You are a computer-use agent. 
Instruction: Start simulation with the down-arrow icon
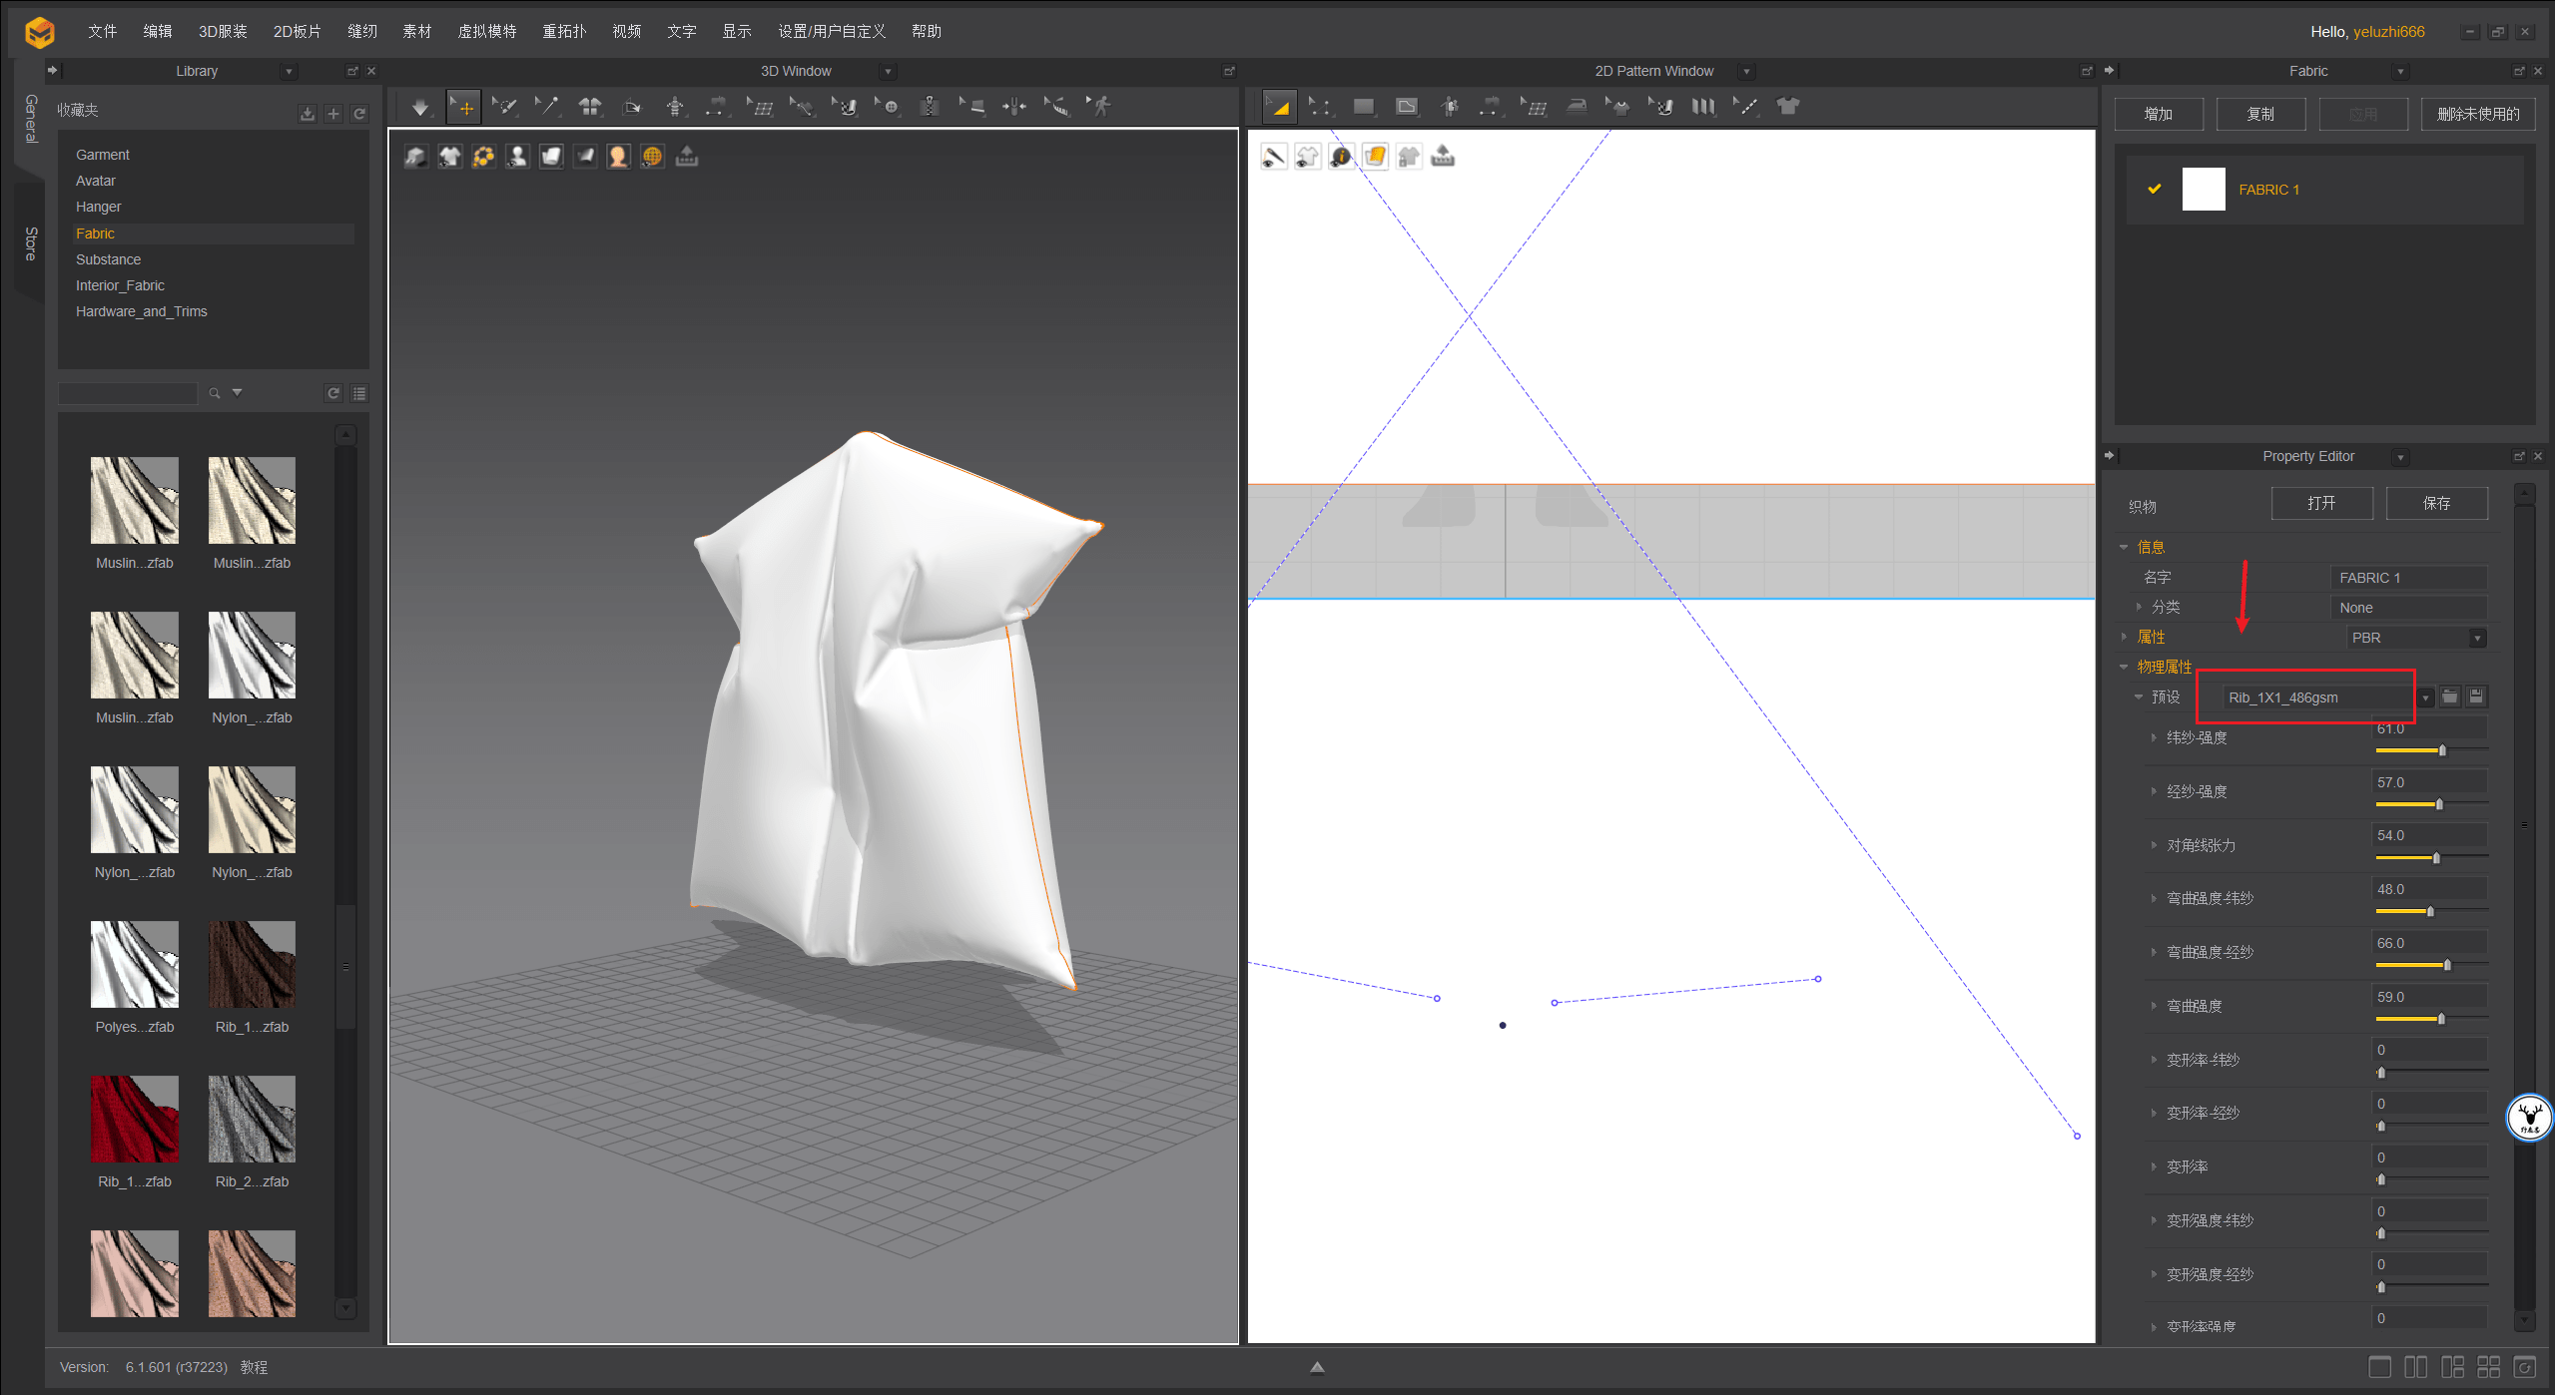419,107
